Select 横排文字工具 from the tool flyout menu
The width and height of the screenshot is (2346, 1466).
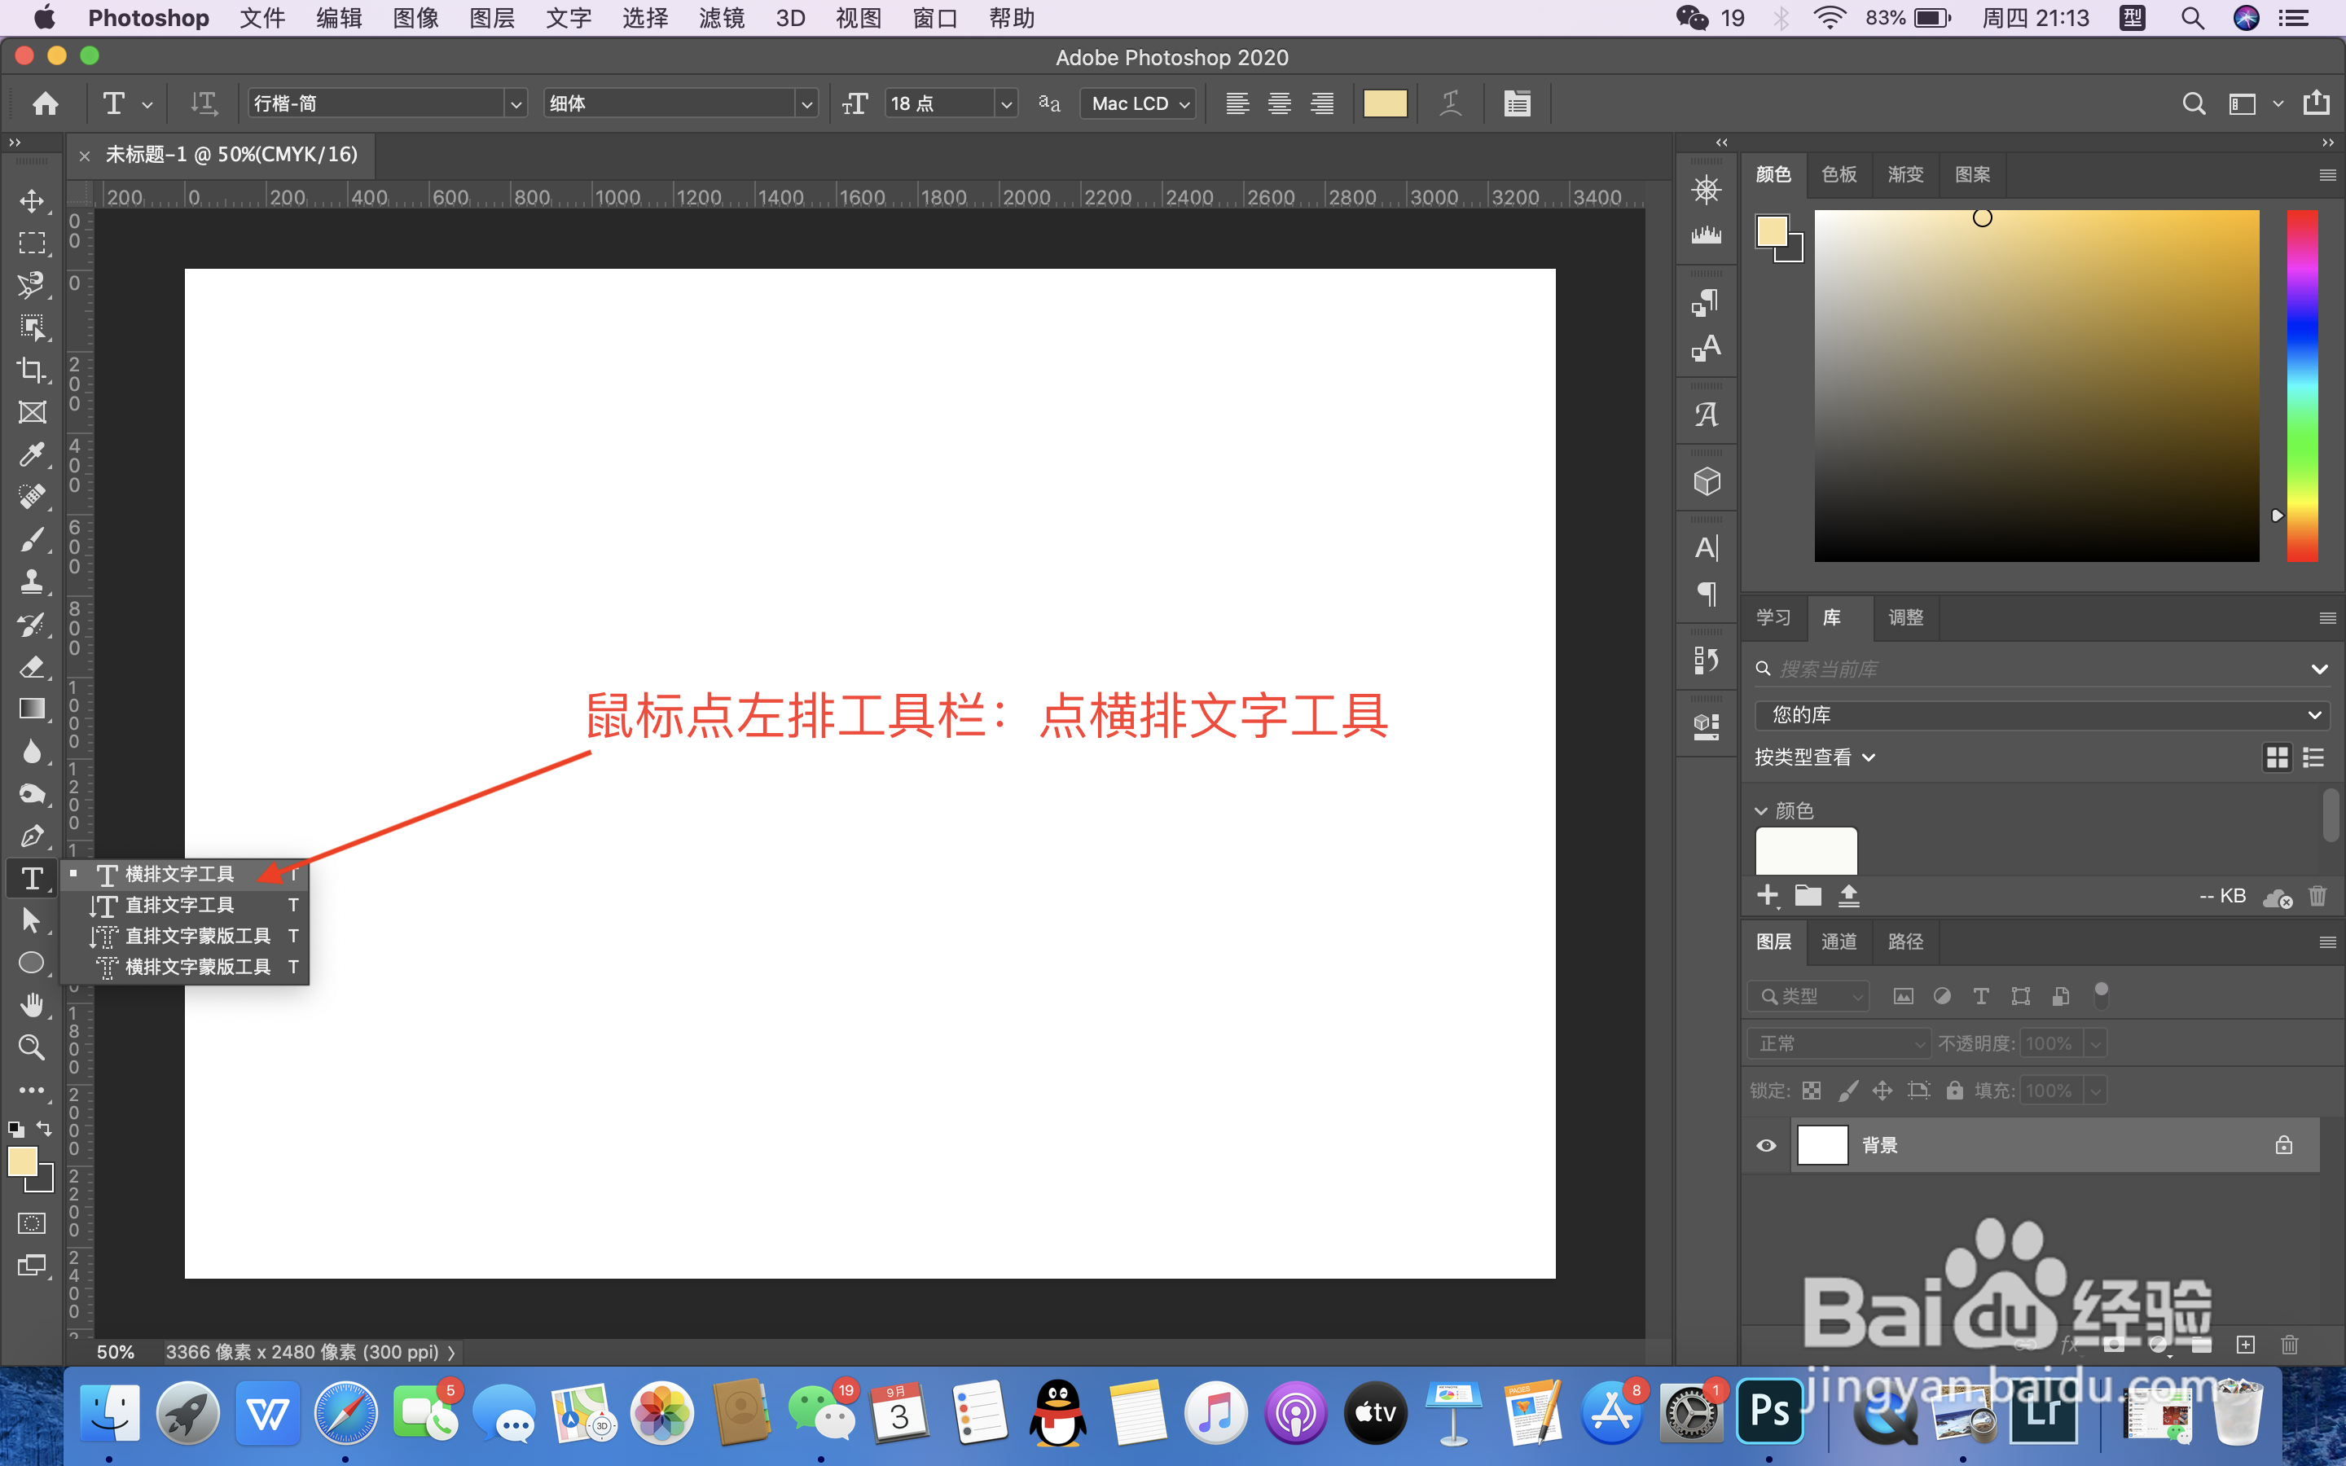[179, 874]
